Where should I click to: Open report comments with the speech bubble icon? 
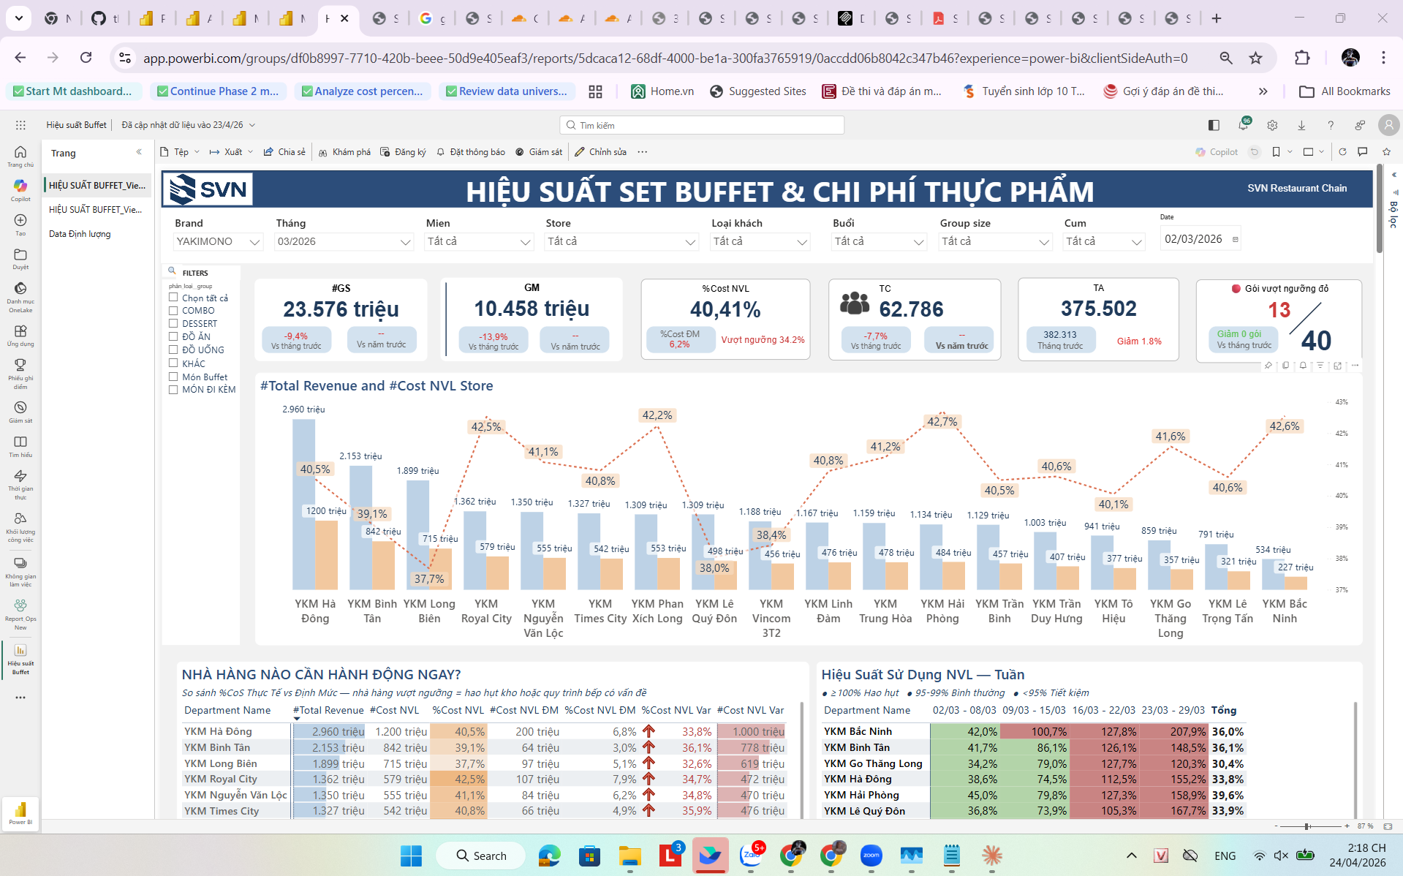click(1362, 151)
